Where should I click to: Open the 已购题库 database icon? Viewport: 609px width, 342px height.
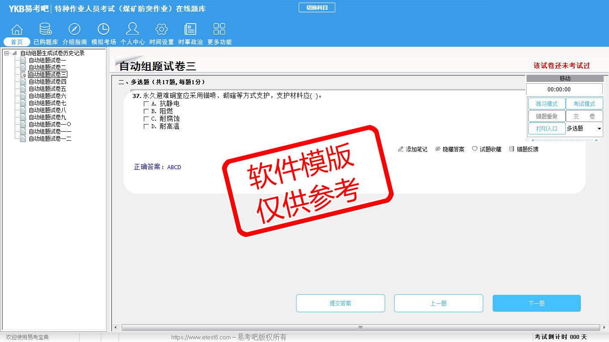[x=45, y=29]
